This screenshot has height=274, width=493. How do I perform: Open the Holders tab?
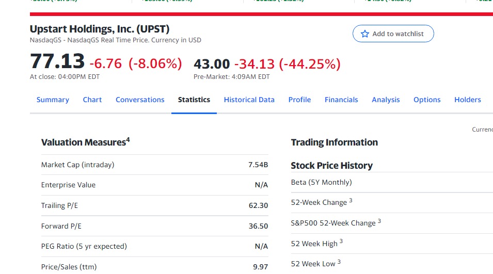[468, 100]
